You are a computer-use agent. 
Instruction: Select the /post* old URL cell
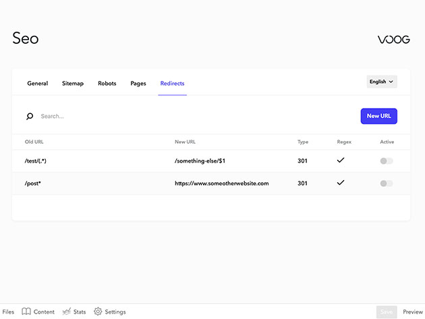click(32, 183)
